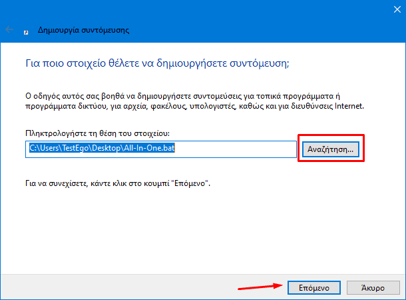Screen dimensions: 406x300
Task: Click the text 'Για να συνεχίσετε, κάντε κλικ στο κουμπί'
Action: 97,183
